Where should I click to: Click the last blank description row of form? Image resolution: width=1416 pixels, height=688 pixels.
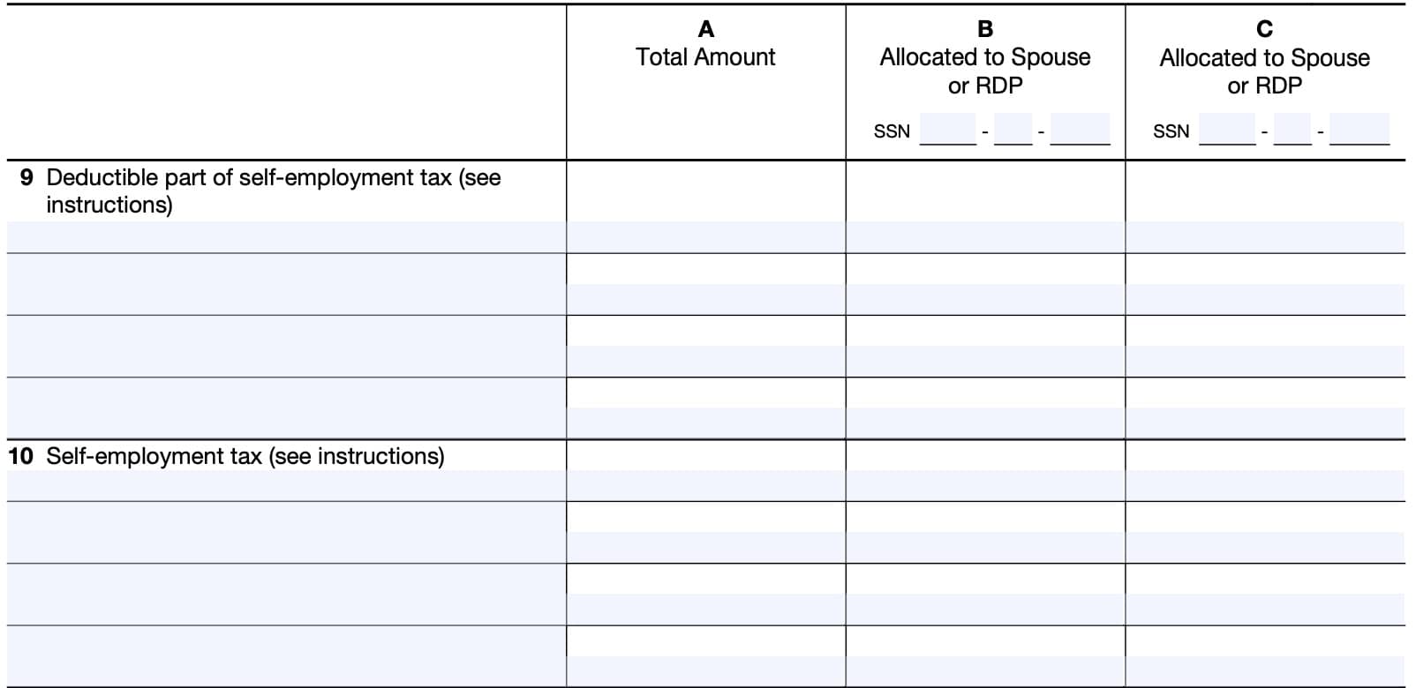286,656
